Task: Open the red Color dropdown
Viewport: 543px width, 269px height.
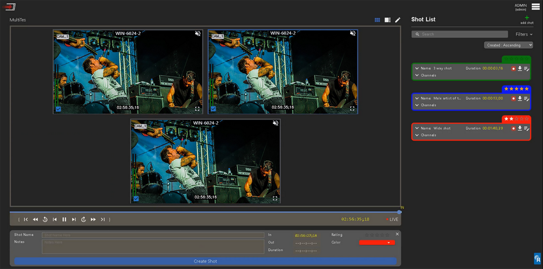Action: pos(377,242)
